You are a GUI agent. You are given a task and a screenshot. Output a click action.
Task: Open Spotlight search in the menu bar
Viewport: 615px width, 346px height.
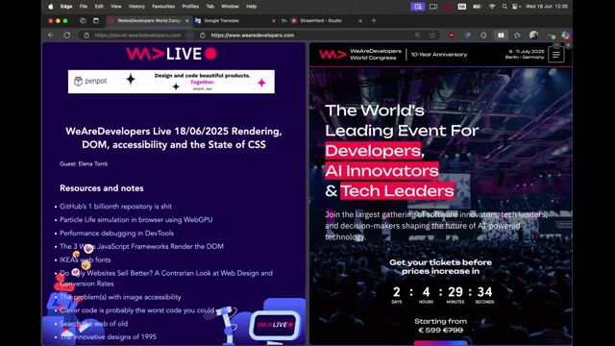pyautogui.click(x=504, y=7)
